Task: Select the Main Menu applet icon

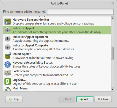Action: pos(8,89)
